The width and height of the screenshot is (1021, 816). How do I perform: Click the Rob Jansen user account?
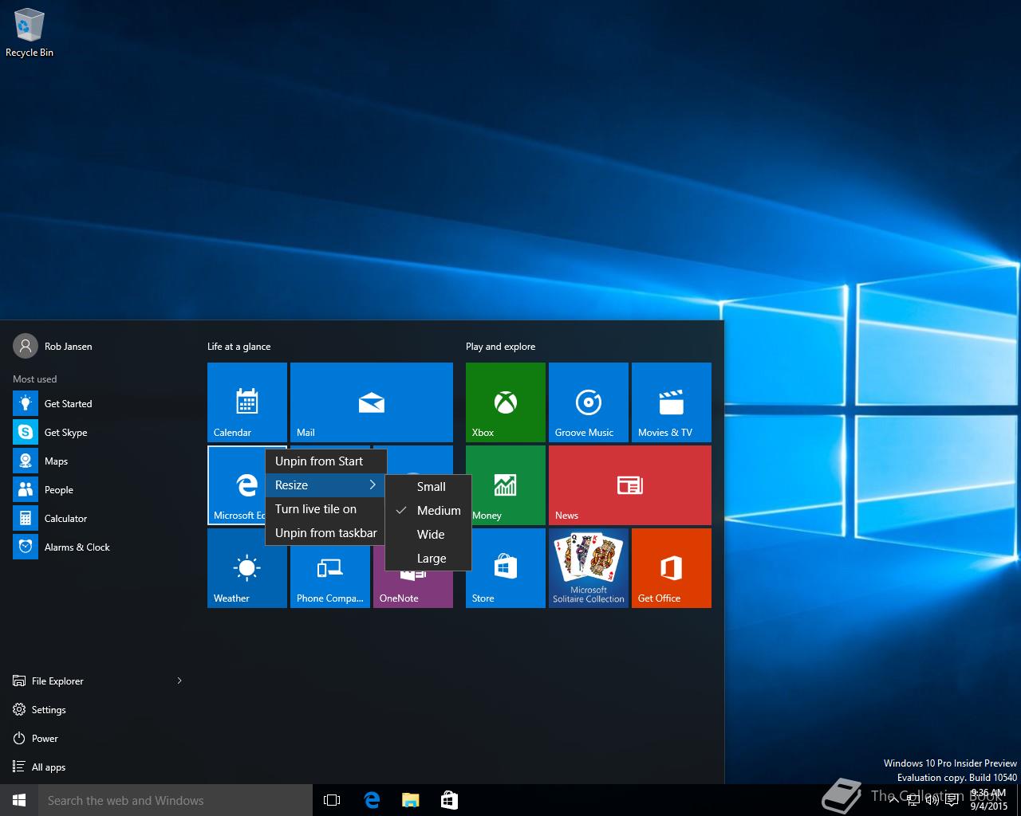53,347
